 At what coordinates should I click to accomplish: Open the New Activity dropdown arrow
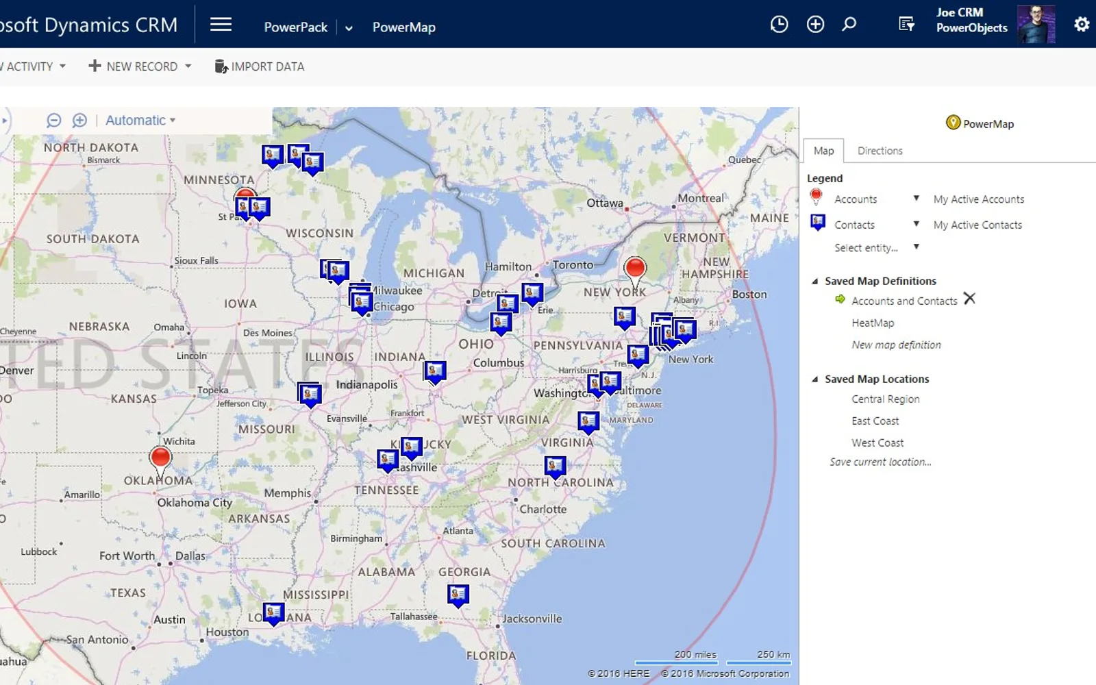click(62, 66)
